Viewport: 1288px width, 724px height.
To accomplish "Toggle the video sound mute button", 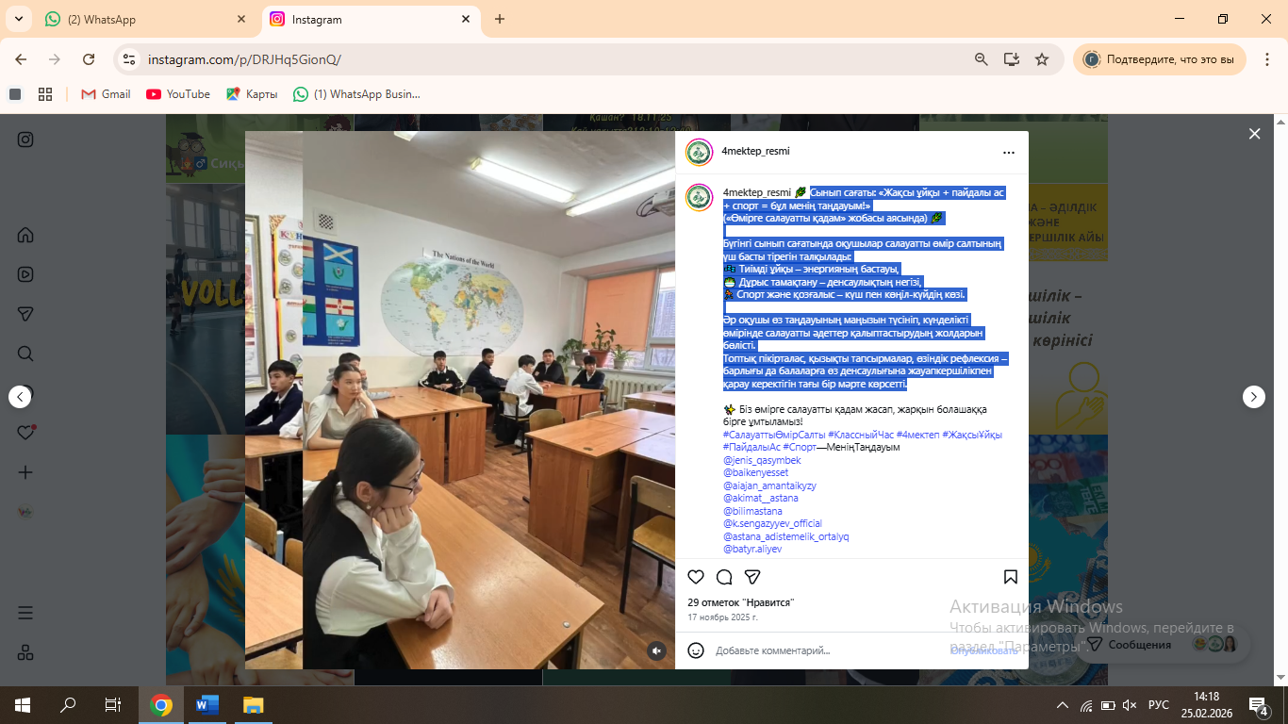I will click(x=656, y=650).
